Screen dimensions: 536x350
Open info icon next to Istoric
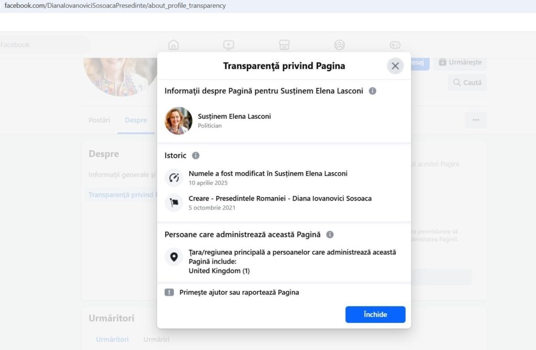point(196,156)
